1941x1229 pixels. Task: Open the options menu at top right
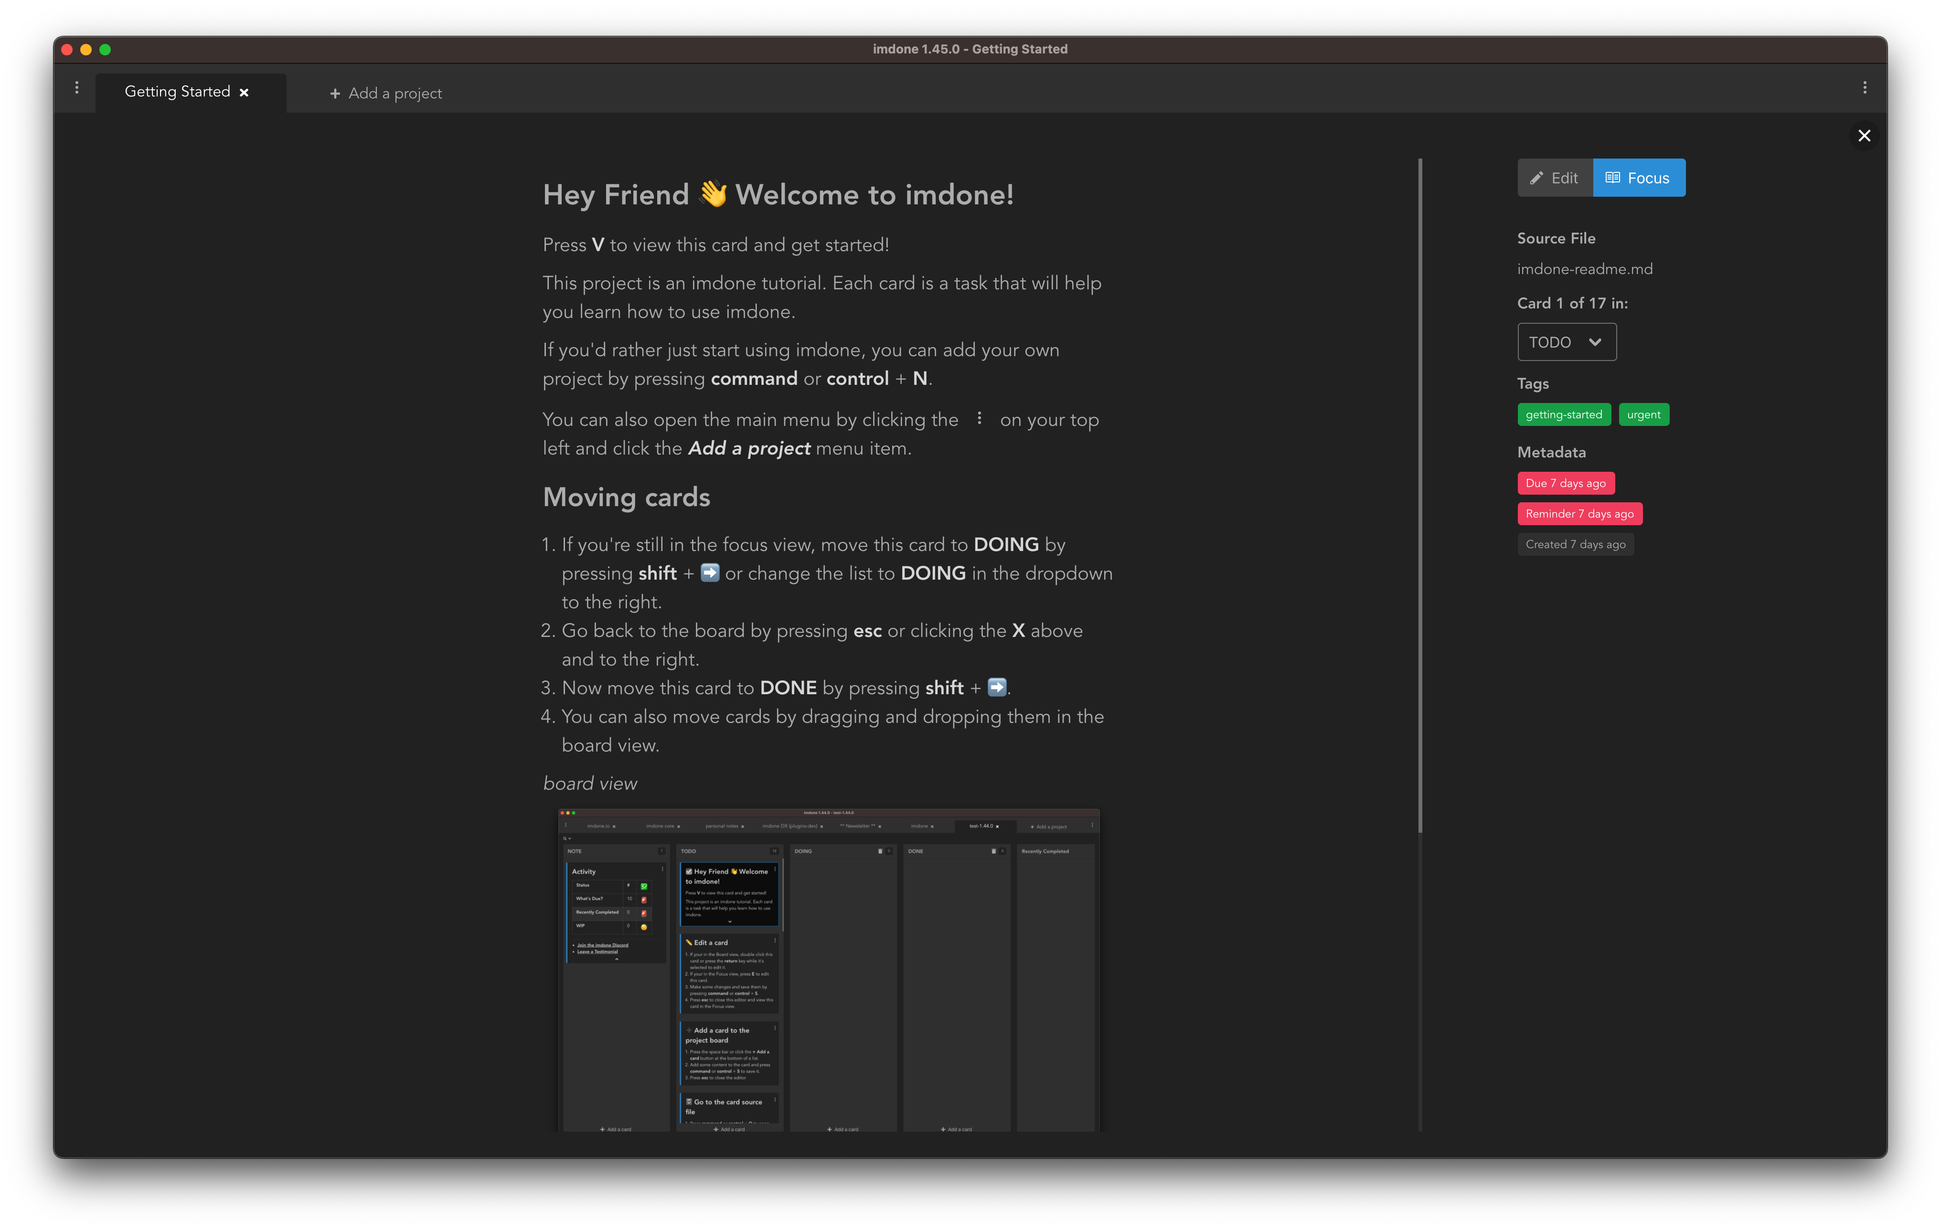coord(1865,87)
